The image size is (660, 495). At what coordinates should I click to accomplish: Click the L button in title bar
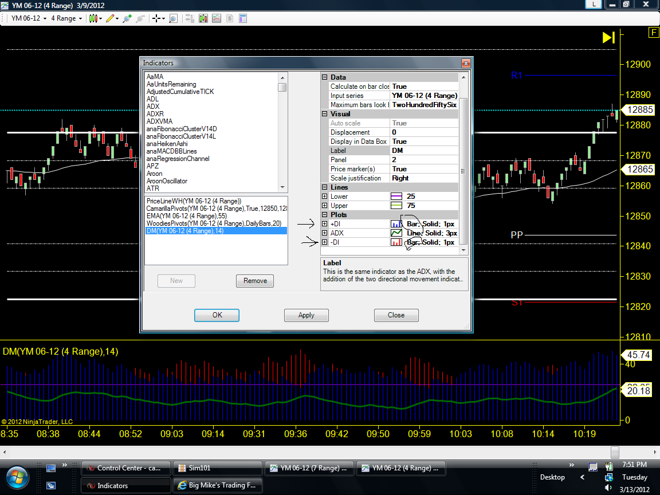coord(594,4)
